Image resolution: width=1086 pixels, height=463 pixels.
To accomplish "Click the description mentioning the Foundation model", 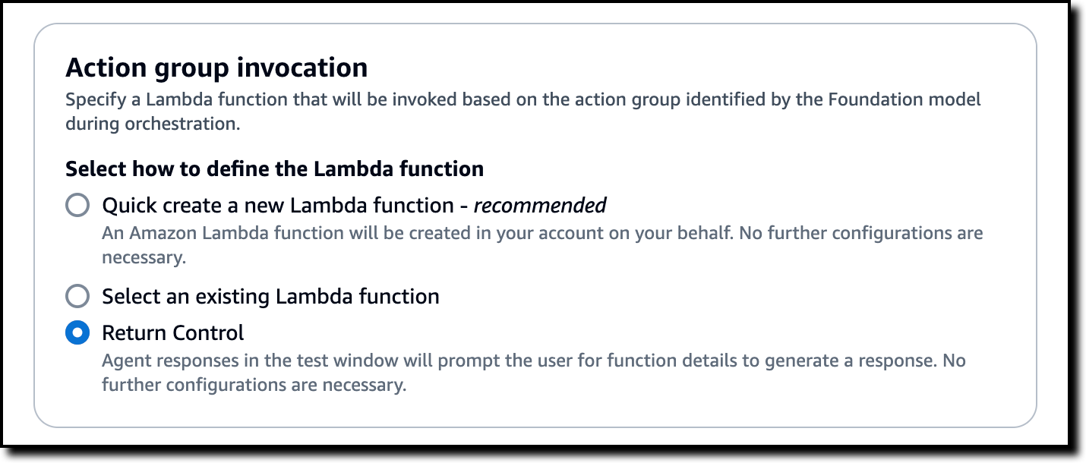I will 522,99.
